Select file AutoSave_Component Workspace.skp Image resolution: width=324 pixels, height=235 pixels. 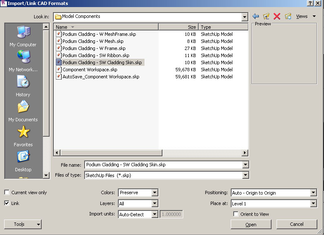tap(101, 77)
